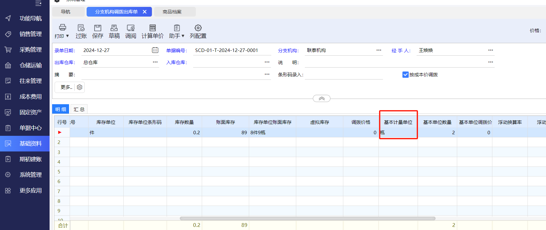Viewport: 546px width, 230px height.
Task: Click the 行号 column header
Action: click(62, 122)
